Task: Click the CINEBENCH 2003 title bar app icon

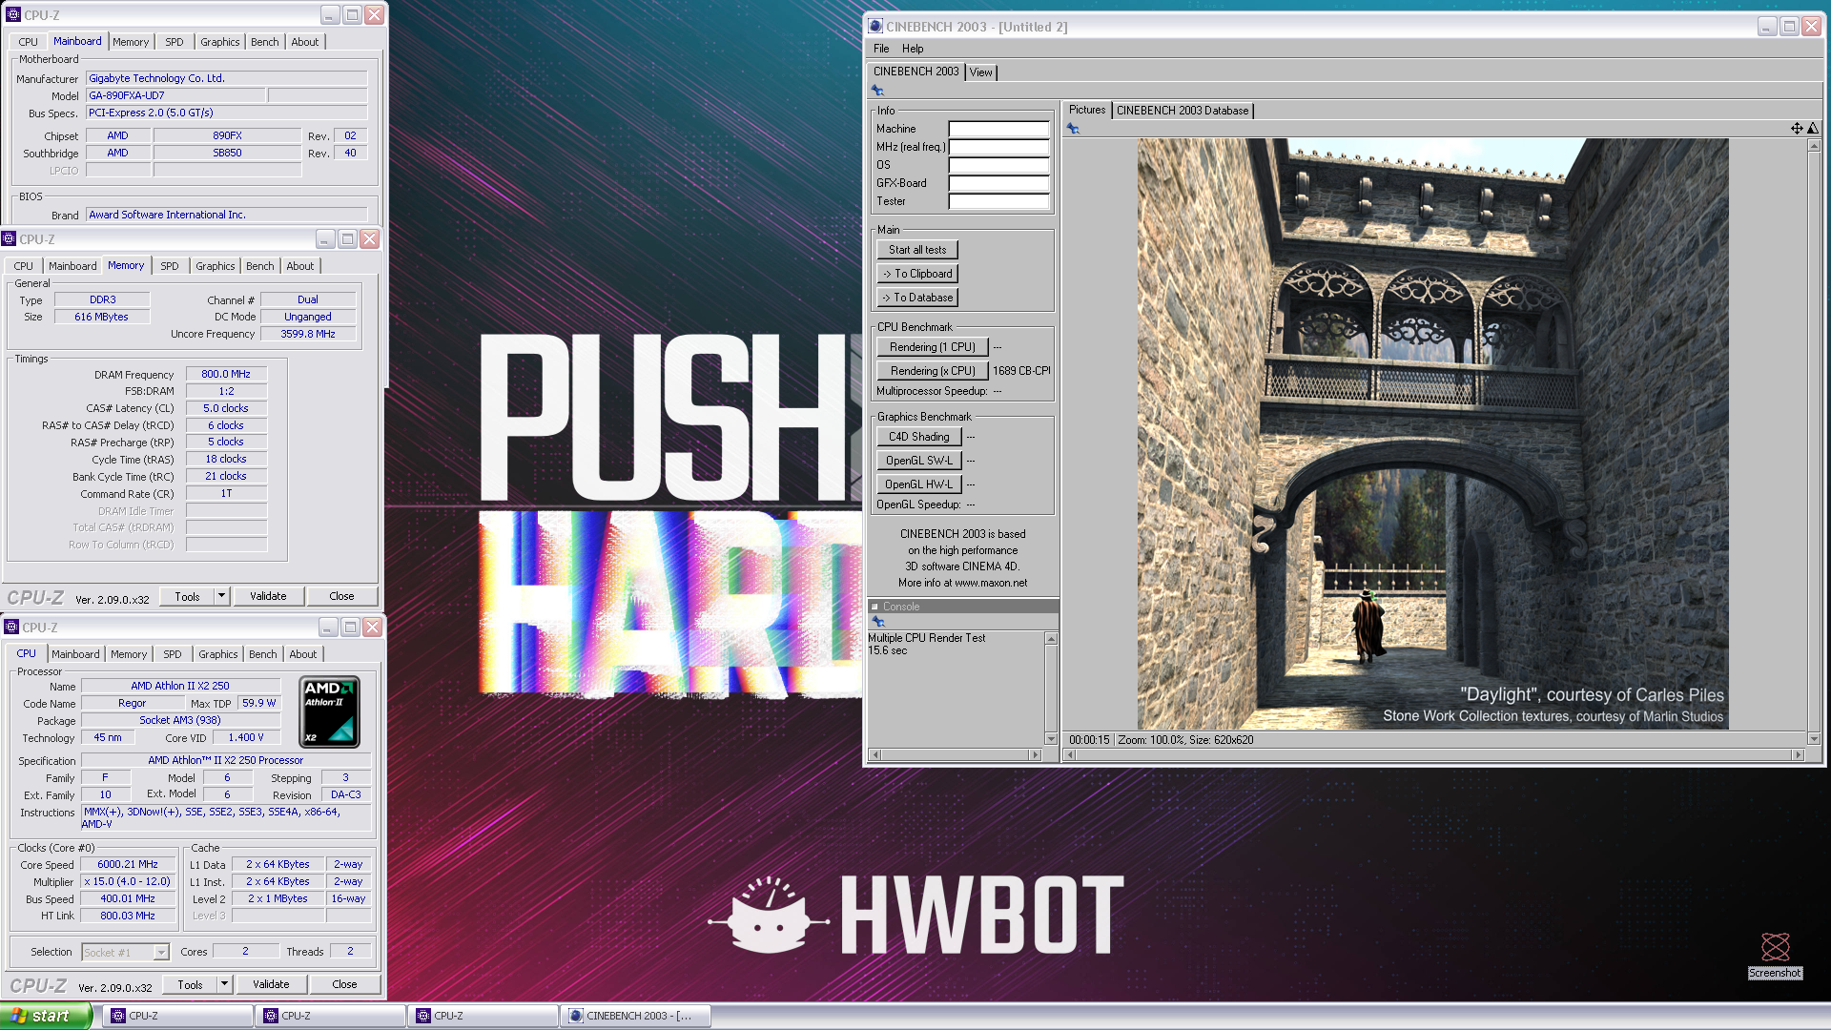Action: pos(875,27)
